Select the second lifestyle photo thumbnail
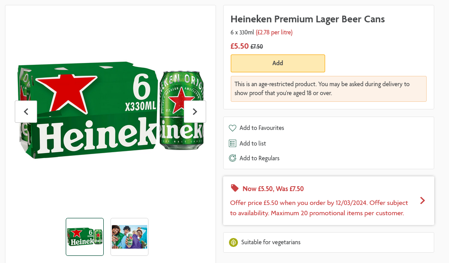The width and height of the screenshot is (449, 263). pos(129,237)
